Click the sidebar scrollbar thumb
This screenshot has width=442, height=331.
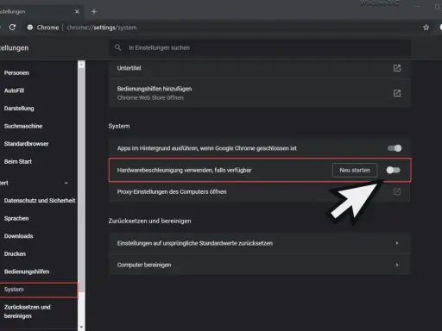pyautogui.click(x=81, y=180)
